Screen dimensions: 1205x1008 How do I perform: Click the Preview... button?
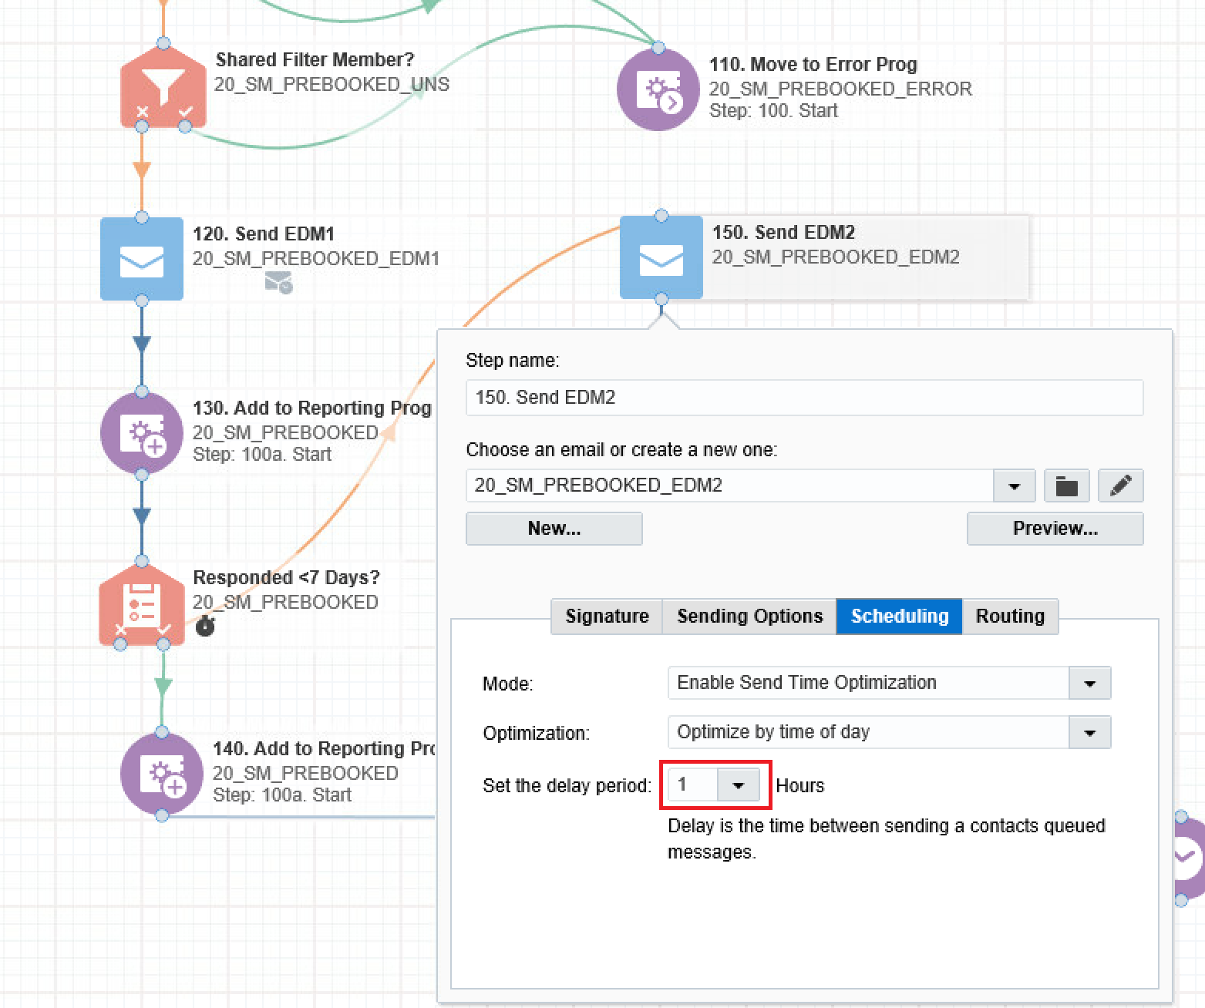pos(1055,529)
